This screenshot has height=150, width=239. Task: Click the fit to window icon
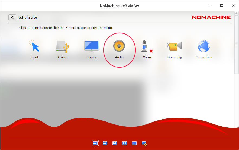pyautogui.click(x=95, y=143)
